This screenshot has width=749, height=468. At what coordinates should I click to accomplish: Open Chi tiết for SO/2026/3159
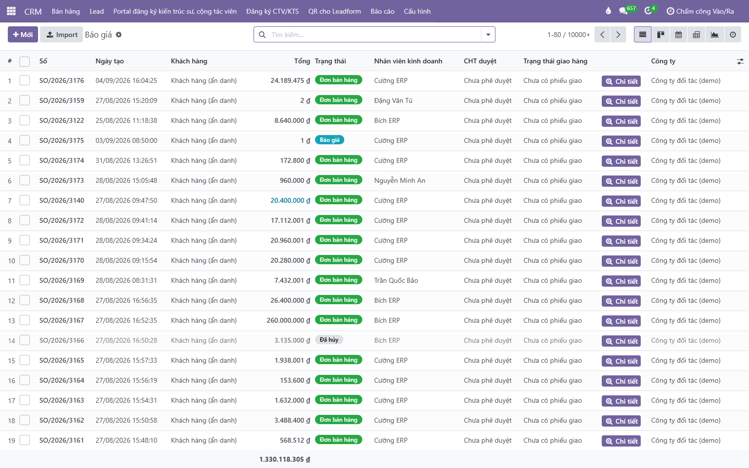point(621,101)
